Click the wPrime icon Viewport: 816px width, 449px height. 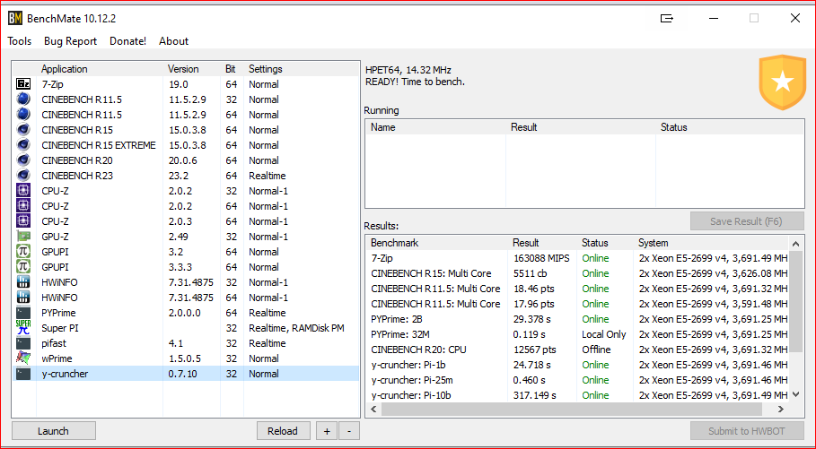click(x=23, y=358)
